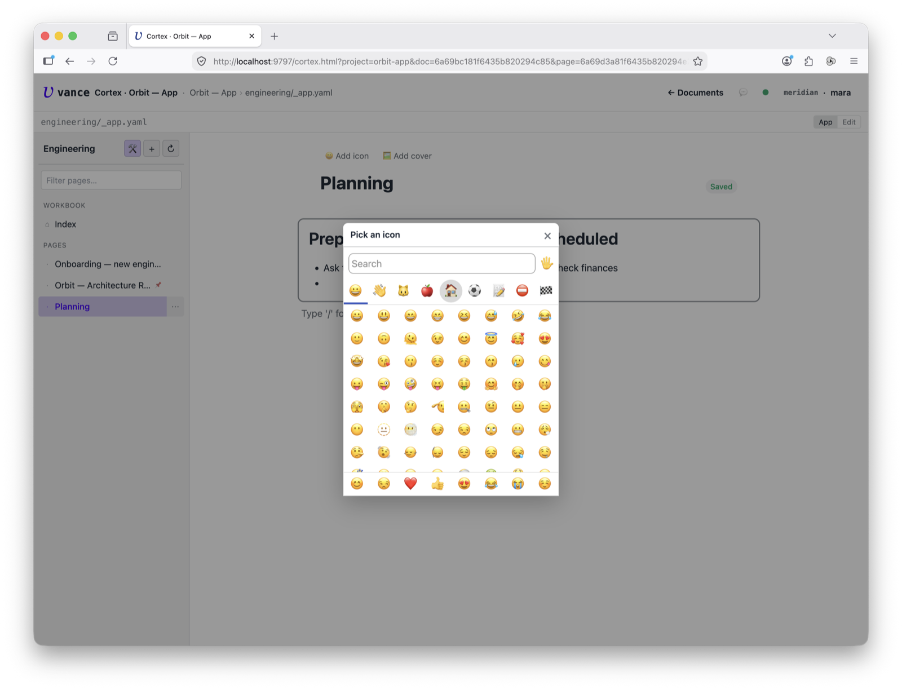Switch to the house Travel & Places category
Screen dimensions: 902x690
click(451, 291)
